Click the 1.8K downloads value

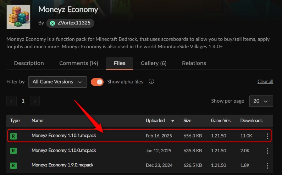pyautogui.click(x=245, y=165)
